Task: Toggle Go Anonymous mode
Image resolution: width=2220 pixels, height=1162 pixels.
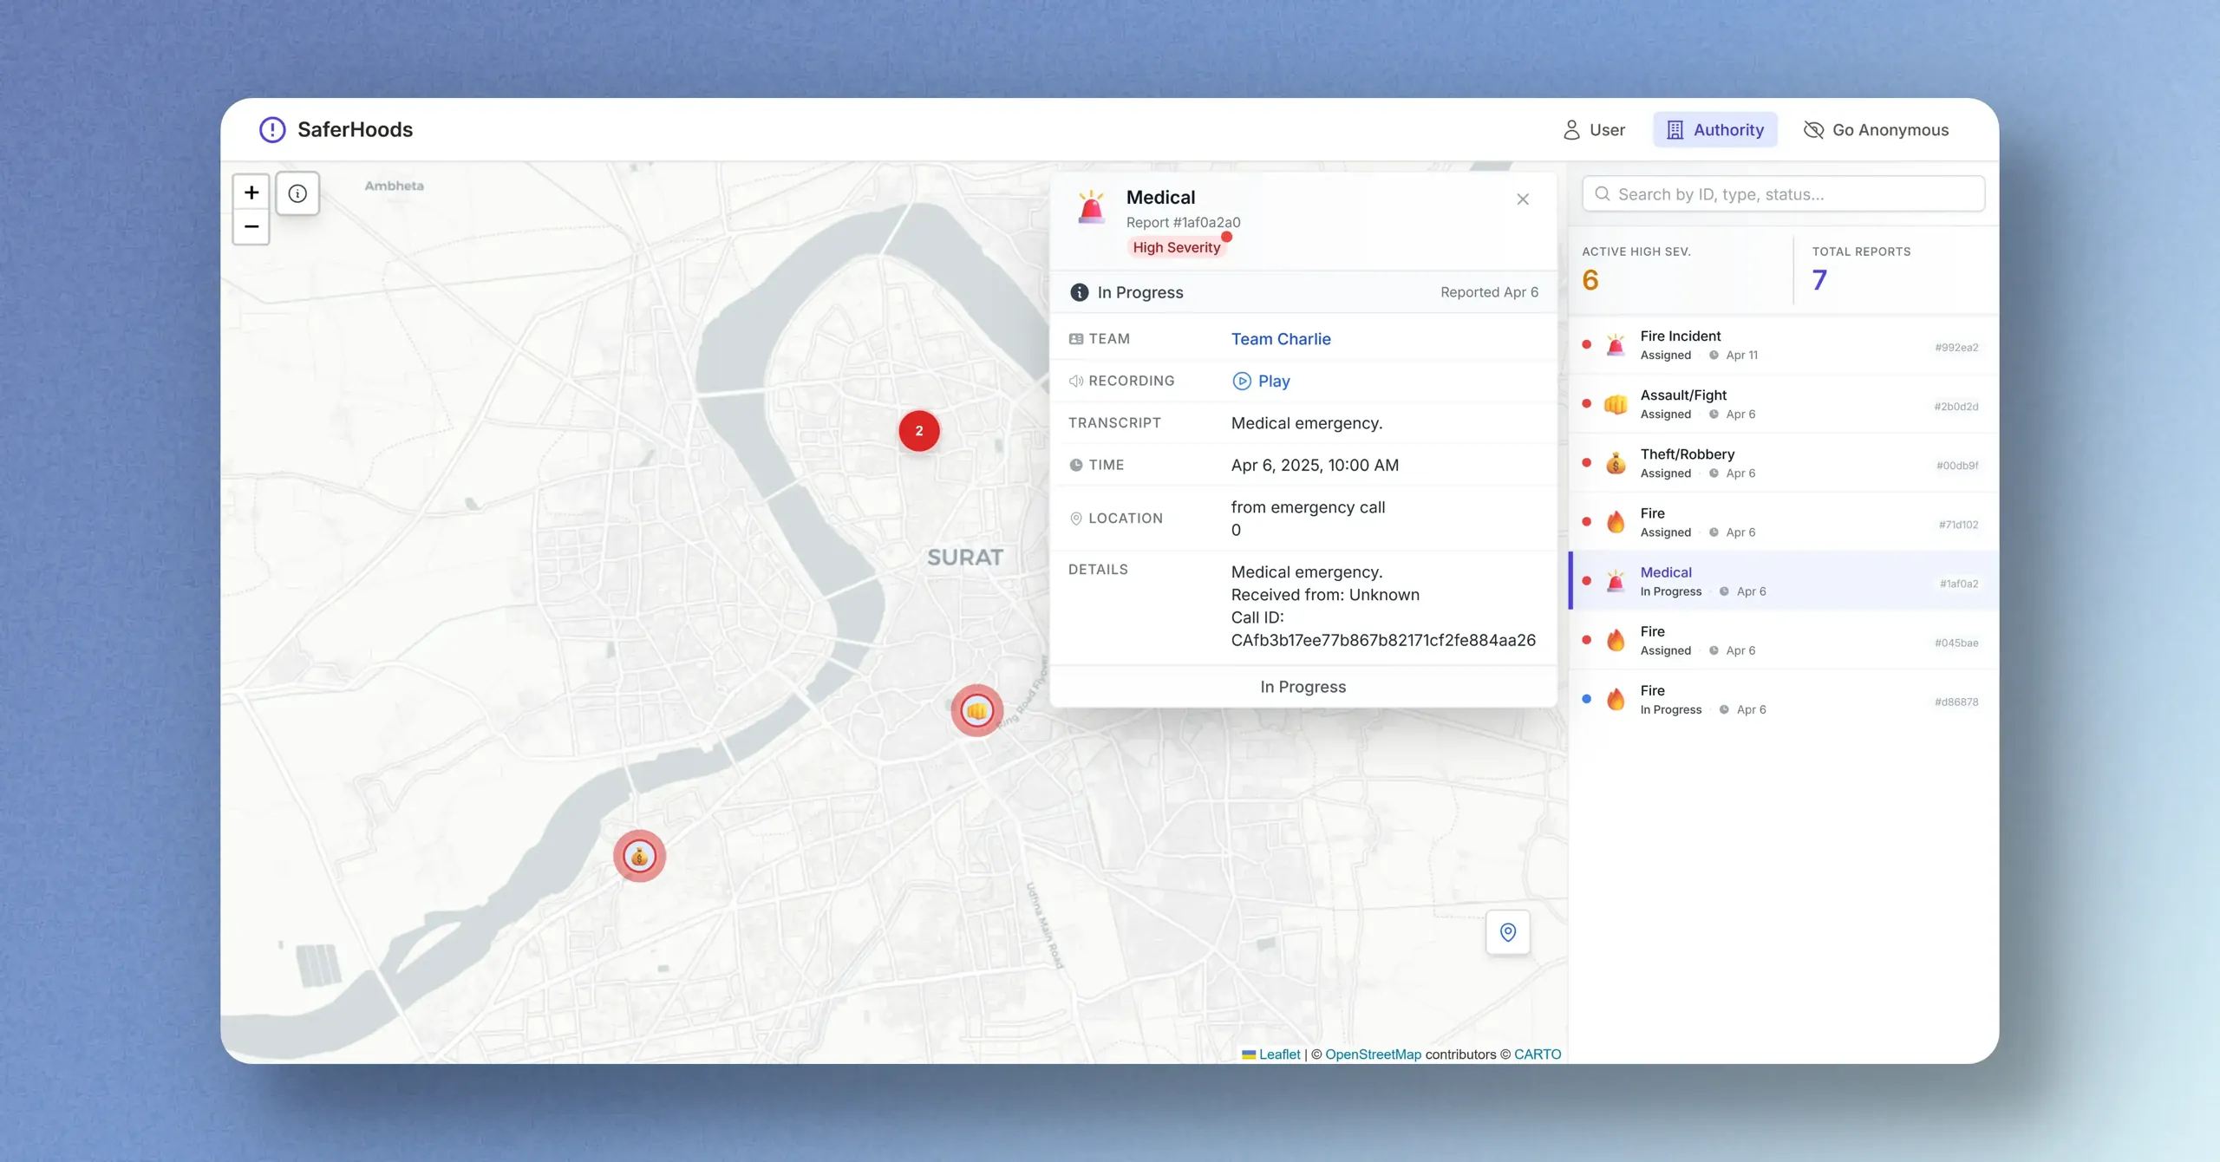Action: (1877, 130)
